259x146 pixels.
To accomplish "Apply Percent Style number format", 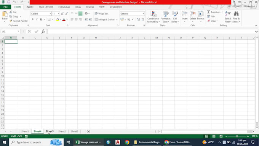I will click(128, 19).
